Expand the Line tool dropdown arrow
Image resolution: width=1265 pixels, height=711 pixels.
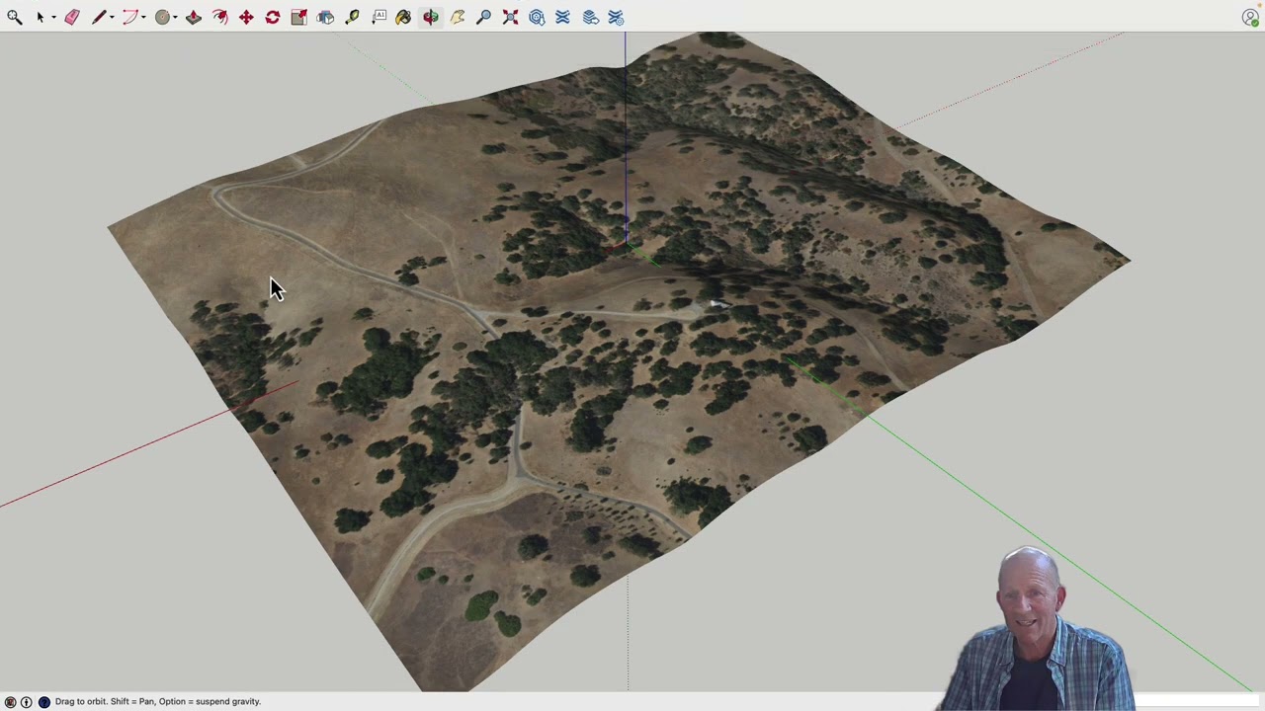(112, 17)
